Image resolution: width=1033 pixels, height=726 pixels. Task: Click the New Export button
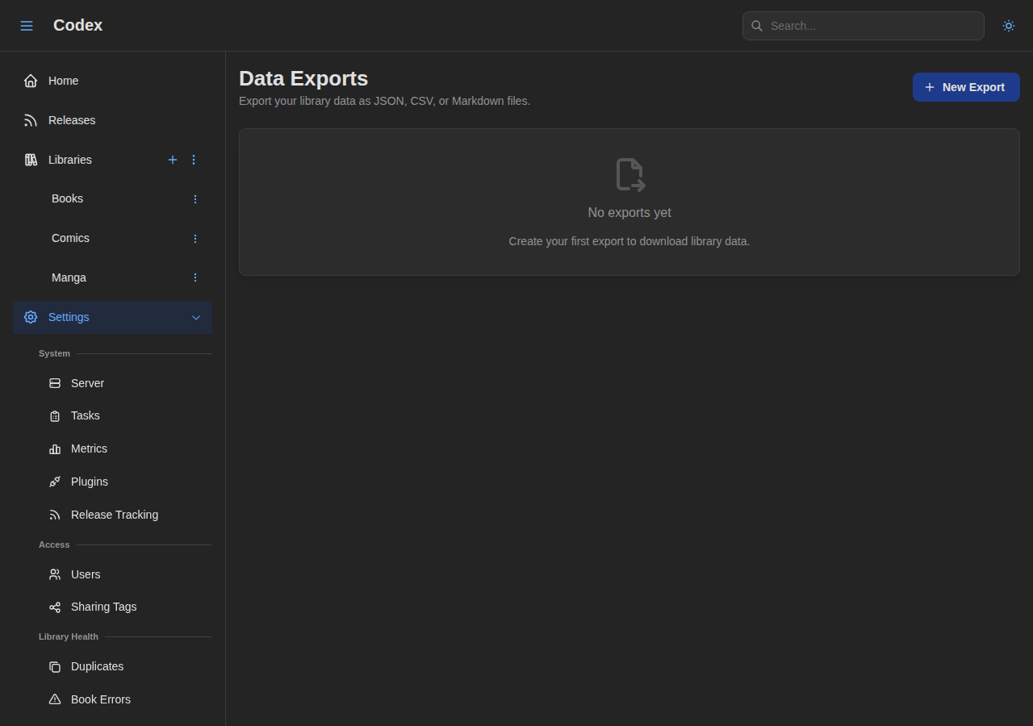[x=966, y=87]
